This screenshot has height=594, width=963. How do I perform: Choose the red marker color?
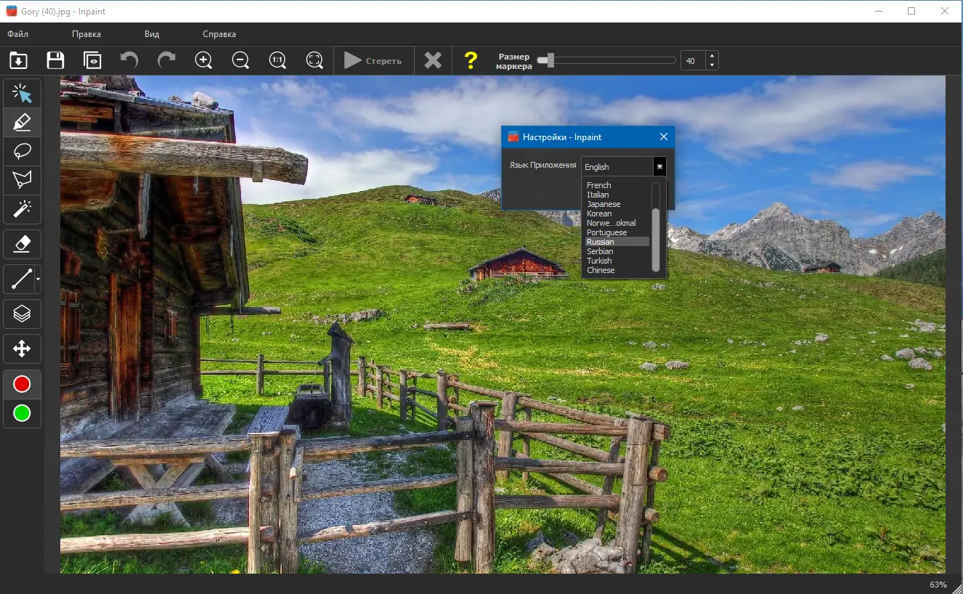[x=22, y=384]
